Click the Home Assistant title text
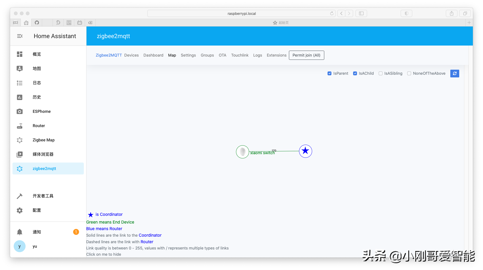The width and height of the screenshot is (483, 270). [x=55, y=36]
